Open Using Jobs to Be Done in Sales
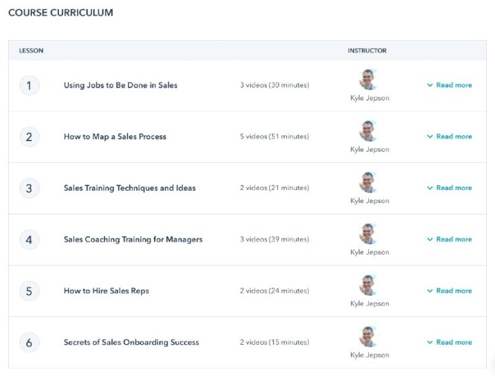This screenshot has width=495, height=376. coord(121,86)
